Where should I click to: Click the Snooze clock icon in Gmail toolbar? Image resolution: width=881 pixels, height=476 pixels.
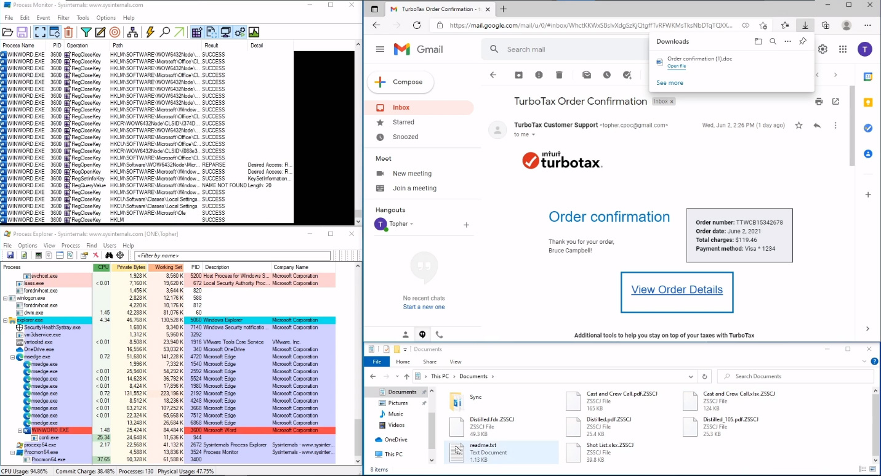click(607, 75)
